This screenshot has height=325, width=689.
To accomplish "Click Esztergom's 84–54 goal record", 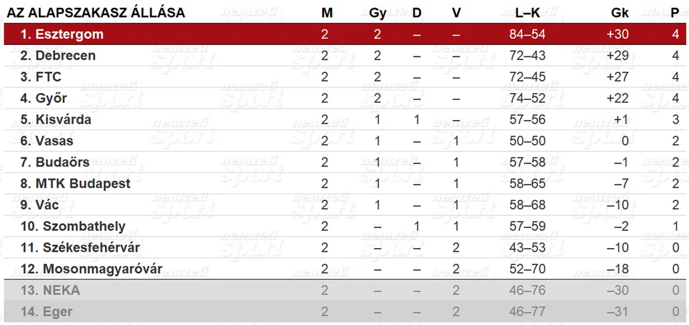I will tap(527, 34).
